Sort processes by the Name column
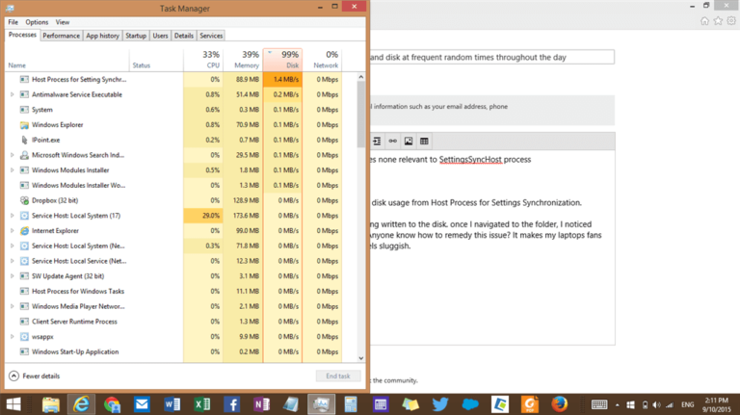This screenshot has height=415, width=740. tap(67, 60)
